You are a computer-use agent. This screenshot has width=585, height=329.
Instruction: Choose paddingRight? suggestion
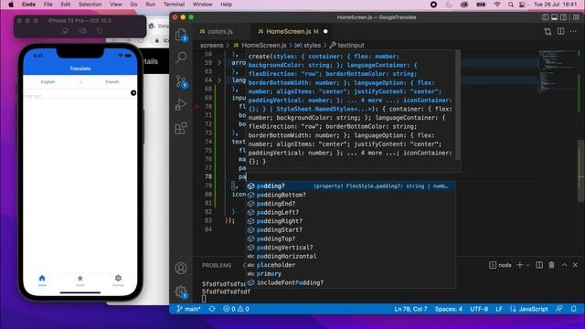tap(351, 221)
